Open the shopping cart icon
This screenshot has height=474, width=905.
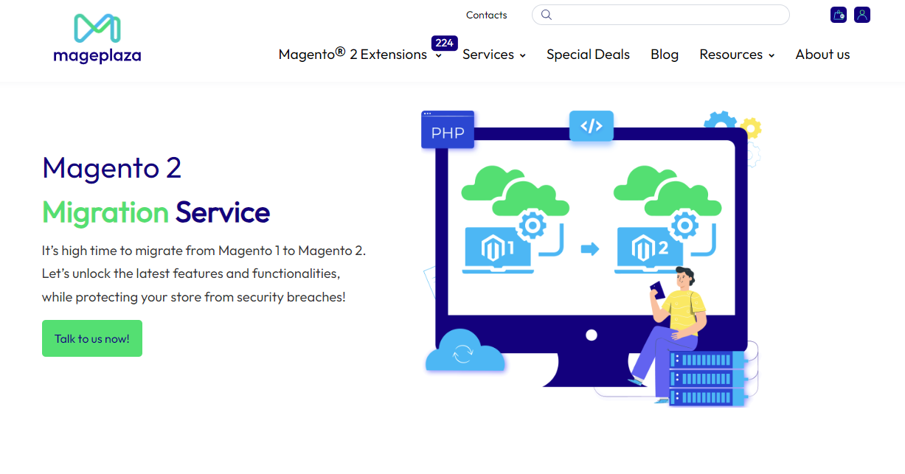point(838,15)
